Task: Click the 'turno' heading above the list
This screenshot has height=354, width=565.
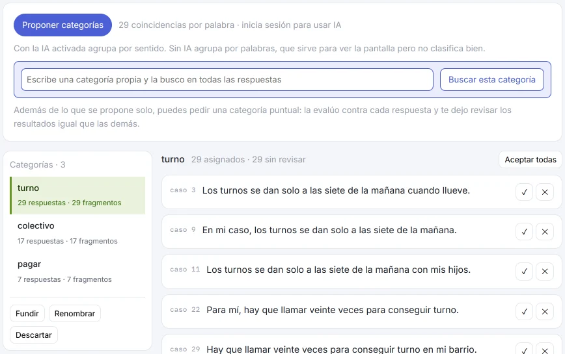Action: [173, 160]
